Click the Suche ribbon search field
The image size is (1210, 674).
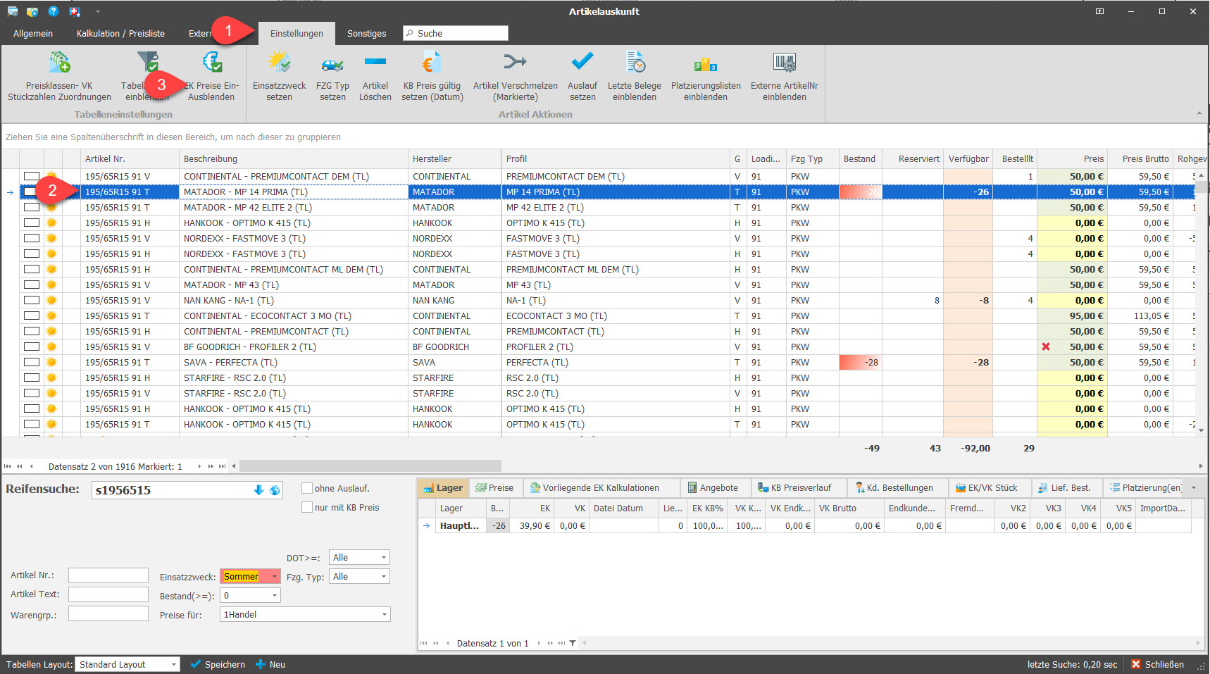pyautogui.click(x=456, y=33)
